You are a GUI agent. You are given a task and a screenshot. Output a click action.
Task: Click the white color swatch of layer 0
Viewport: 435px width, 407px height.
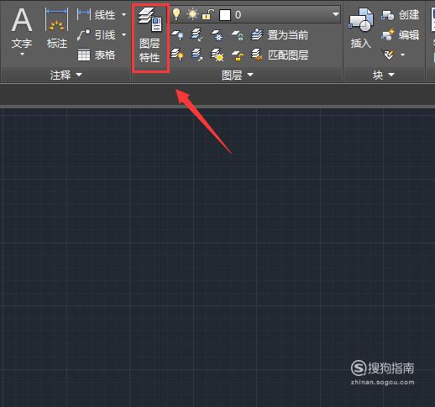[225, 15]
